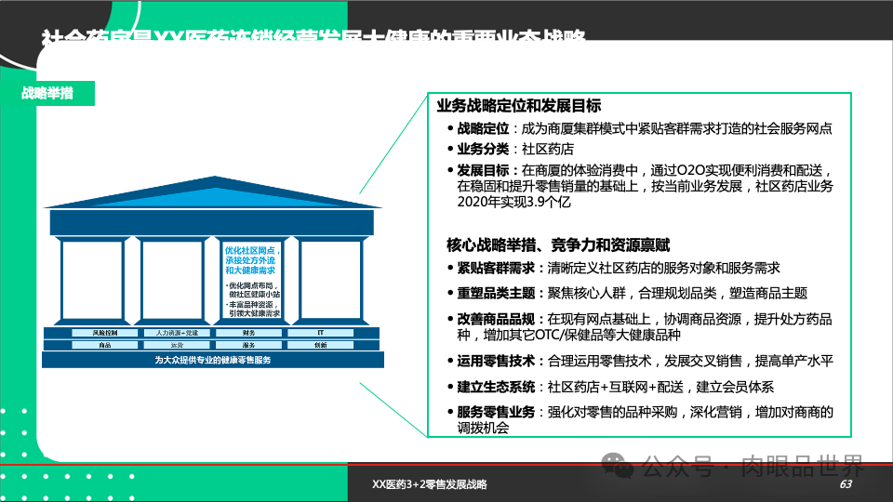
Task: Click the page number 63
Action: coord(846,484)
